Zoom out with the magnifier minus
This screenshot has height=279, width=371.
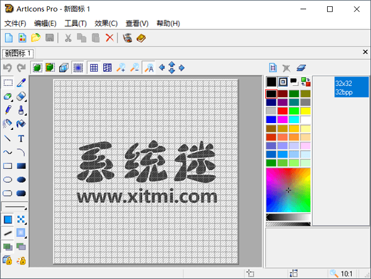coord(135,68)
